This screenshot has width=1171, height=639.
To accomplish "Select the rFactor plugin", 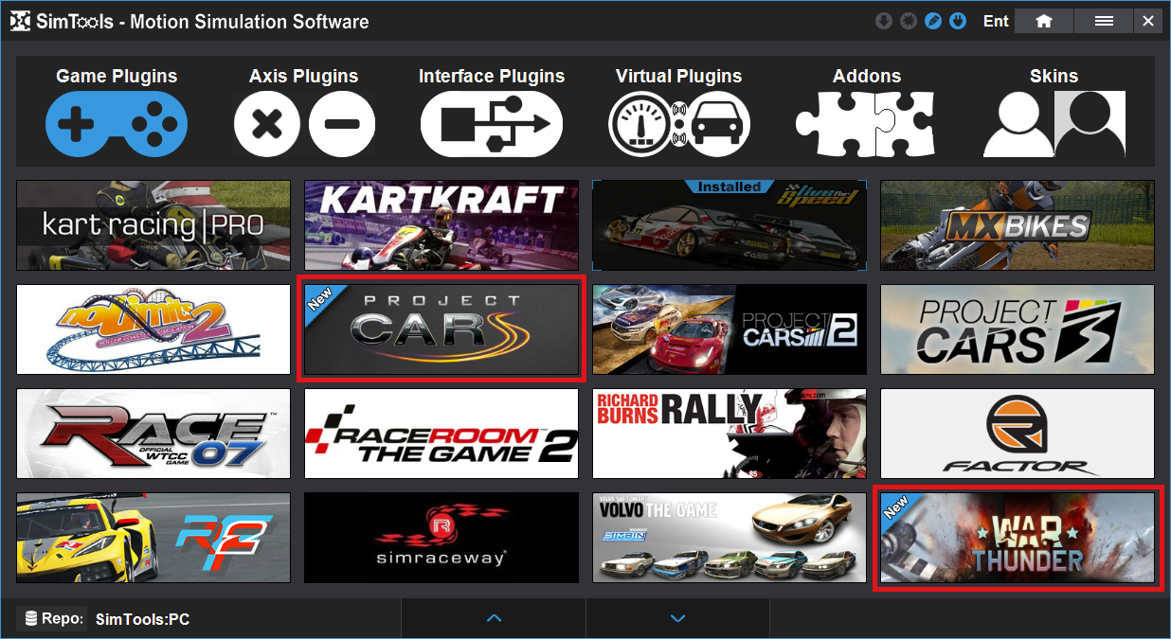I will point(1018,434).
